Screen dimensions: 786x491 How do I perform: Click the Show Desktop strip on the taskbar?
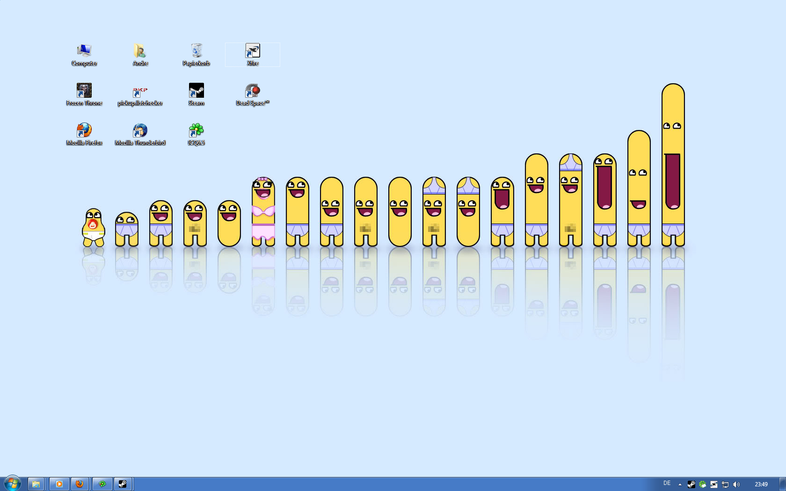point(783,484)
